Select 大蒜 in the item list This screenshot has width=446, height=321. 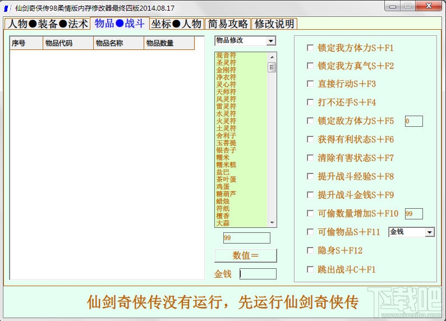pyautogui.click(x=223, y=223)
